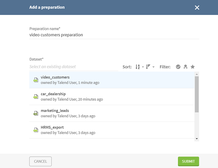Viewport: 218px width, 168px height.
Task: Click the XLS icon beside HRMS_export
Action: 36,130
